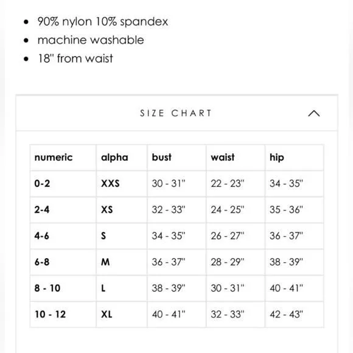Click the 90% nylon 10% spandex bullet
Viewport: 353px width, 353px height.
coord(103,22)
